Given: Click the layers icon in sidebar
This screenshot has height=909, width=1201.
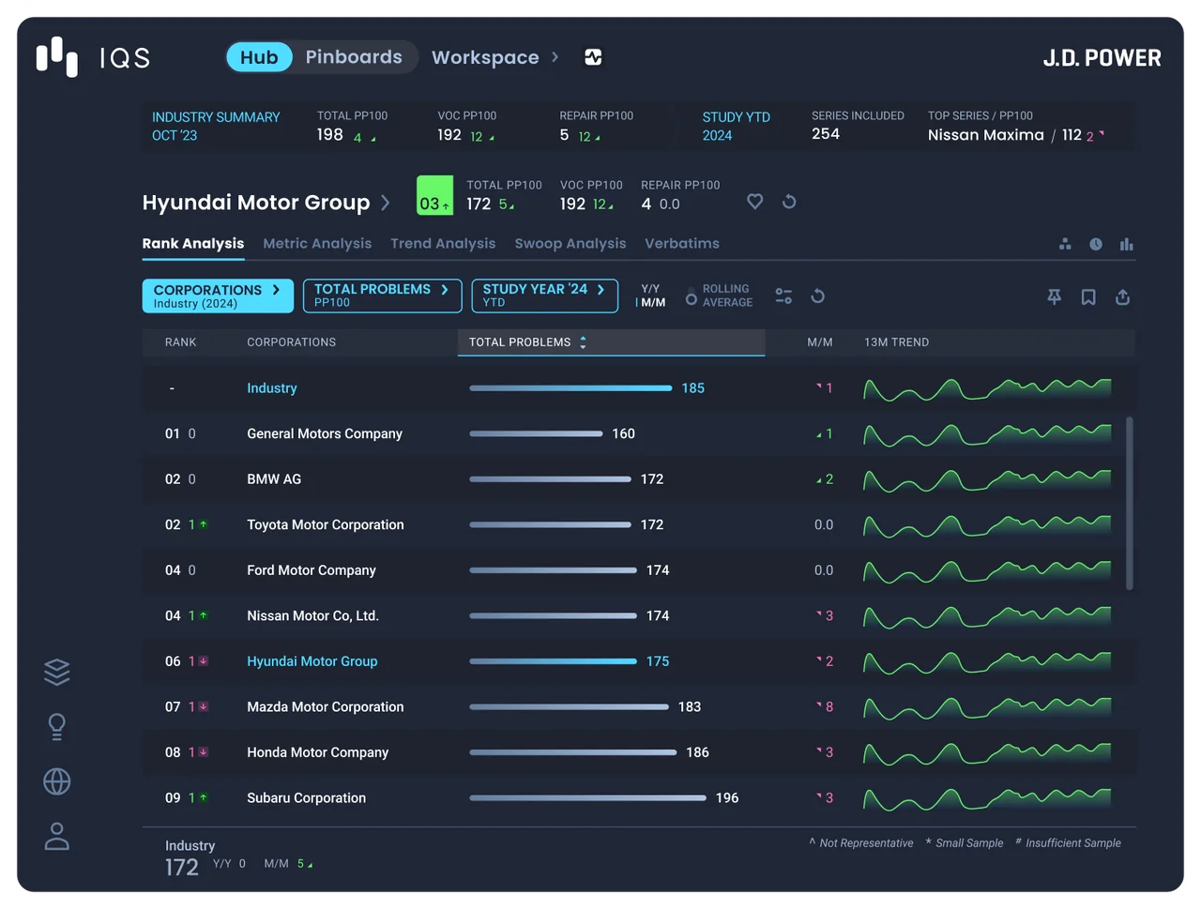Looking at the screenshot, I should point(57,672).
